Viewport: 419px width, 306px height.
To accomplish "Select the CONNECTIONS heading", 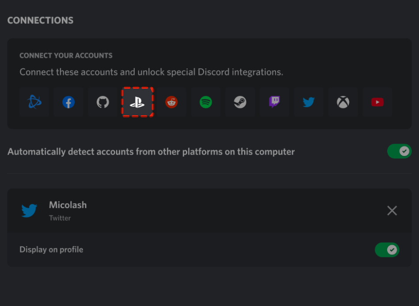I will 40,20.
